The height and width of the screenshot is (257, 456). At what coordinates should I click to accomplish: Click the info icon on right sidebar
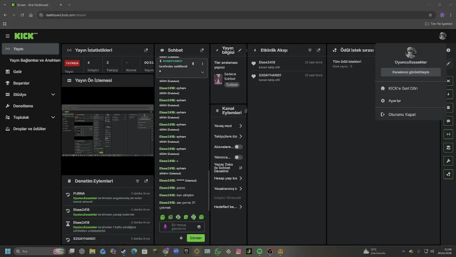pyautogui.click(x=449, y=50)
